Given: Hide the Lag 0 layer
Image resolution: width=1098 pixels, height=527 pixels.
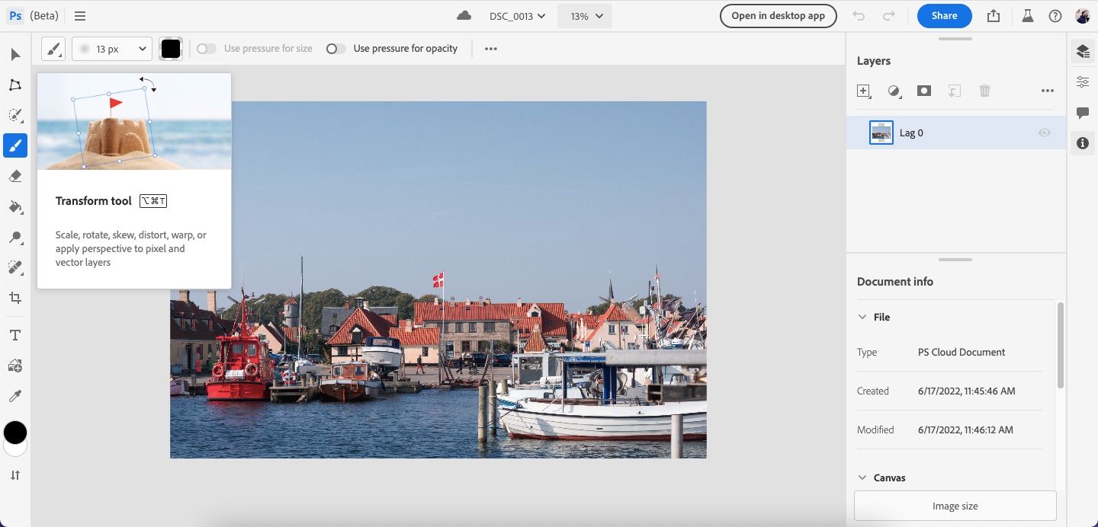Looking at the screenshot, I should pyautogui.click(x=1044, y=133).
